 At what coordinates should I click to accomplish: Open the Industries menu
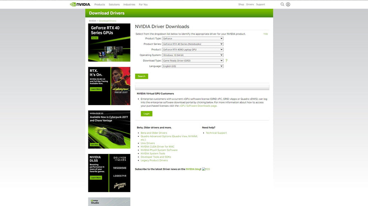pos(129,4)
